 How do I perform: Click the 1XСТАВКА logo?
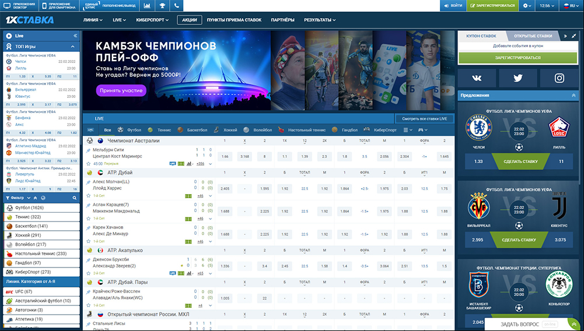click(x=30, y=20)
